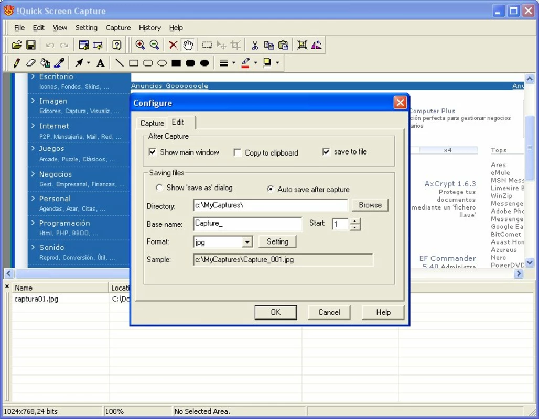
Task: Click the Copy icon in toolbar
Action: (269, 45)
